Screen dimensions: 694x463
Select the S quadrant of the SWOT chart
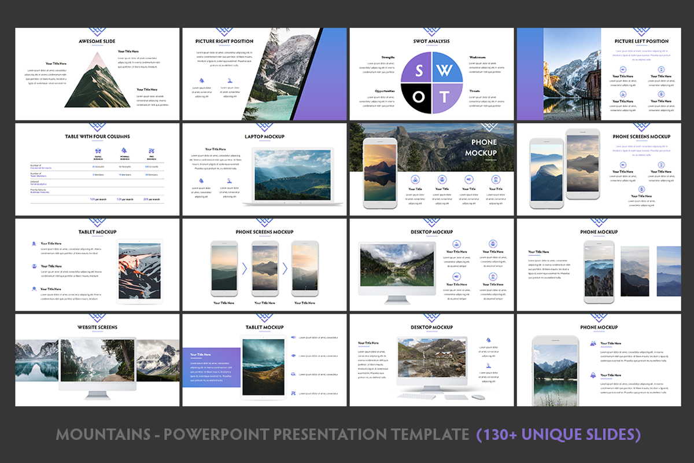point(420,71)
